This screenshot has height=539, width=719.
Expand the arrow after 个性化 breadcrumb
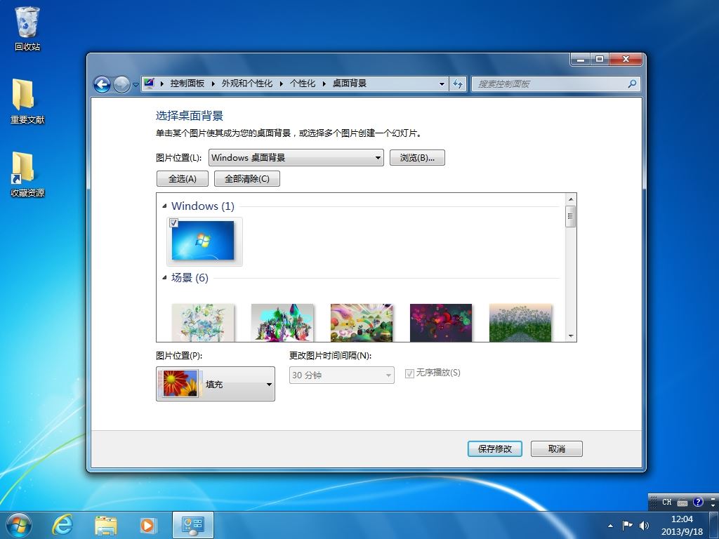(324, 84)
